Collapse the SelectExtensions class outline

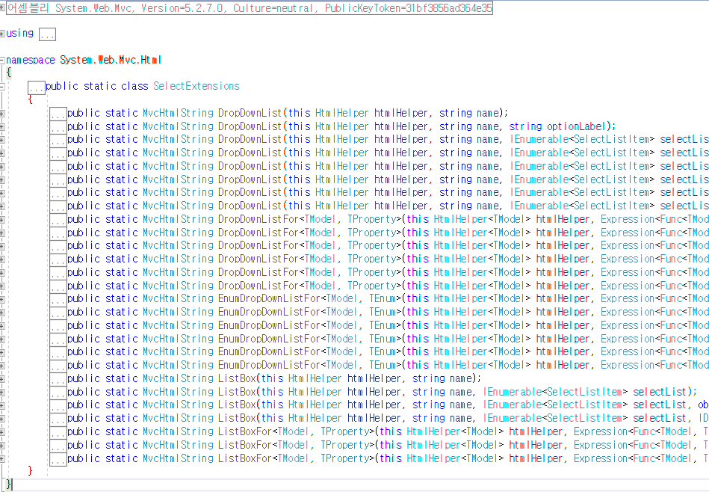(2, 87)
